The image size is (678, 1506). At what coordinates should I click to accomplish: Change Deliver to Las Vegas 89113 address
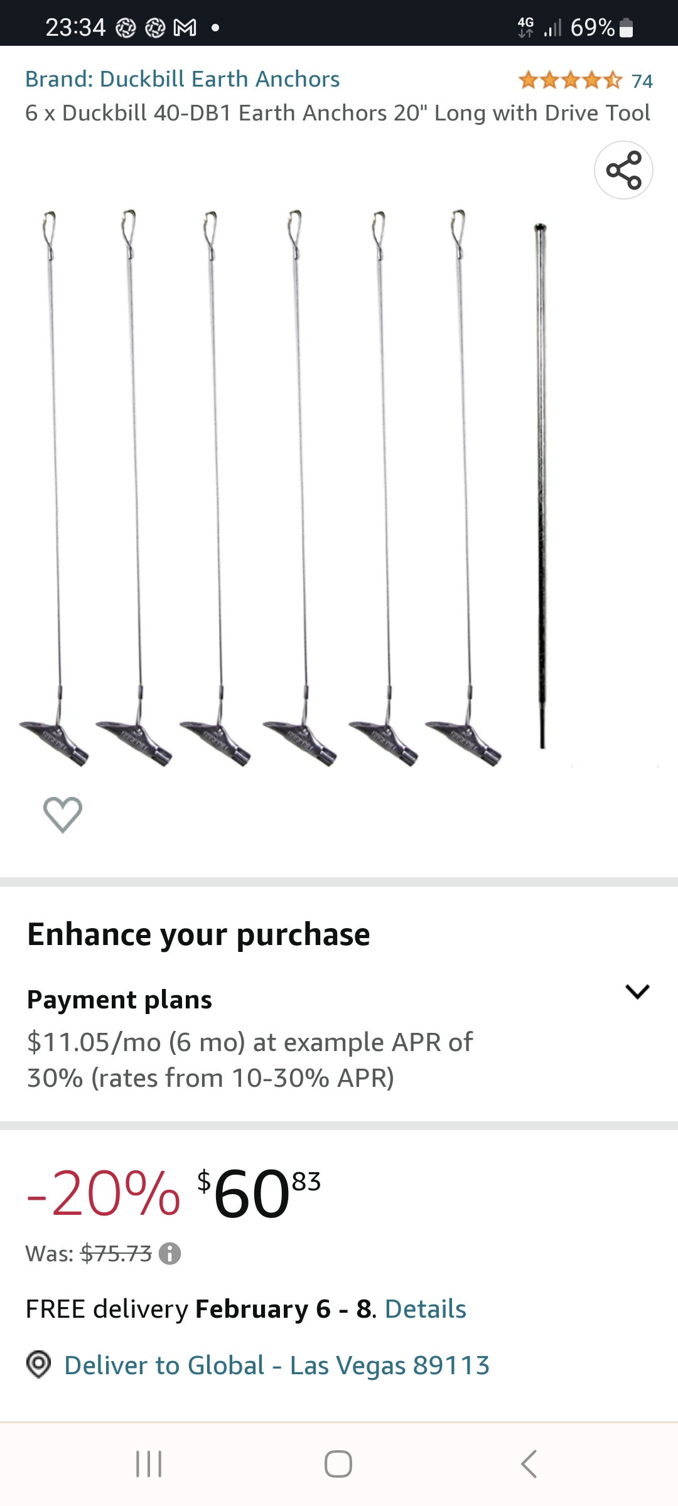(x=276, y=1365)
